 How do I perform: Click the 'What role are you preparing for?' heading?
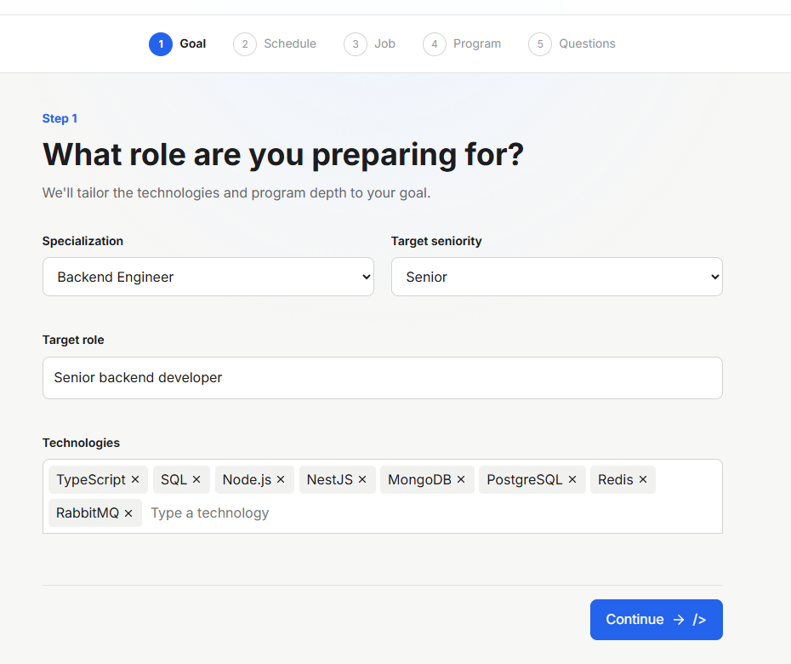click(283, 155)
